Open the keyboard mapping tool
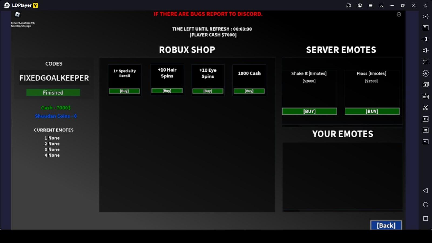The height and width of the screenshot is (243, 432). [426, 28]
